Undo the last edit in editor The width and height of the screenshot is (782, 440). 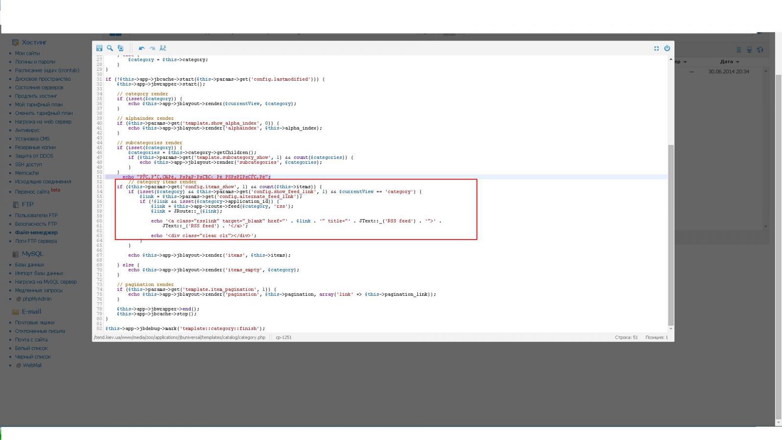coord(142,48)
